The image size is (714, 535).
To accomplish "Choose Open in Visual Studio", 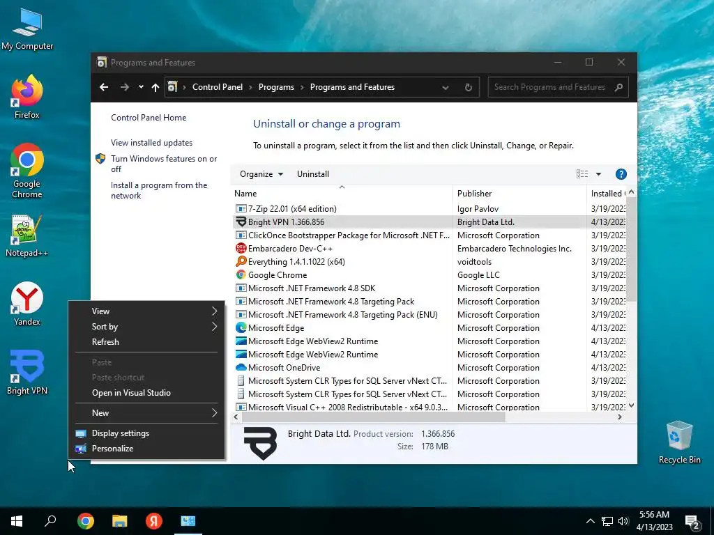I will coord(146,393).
